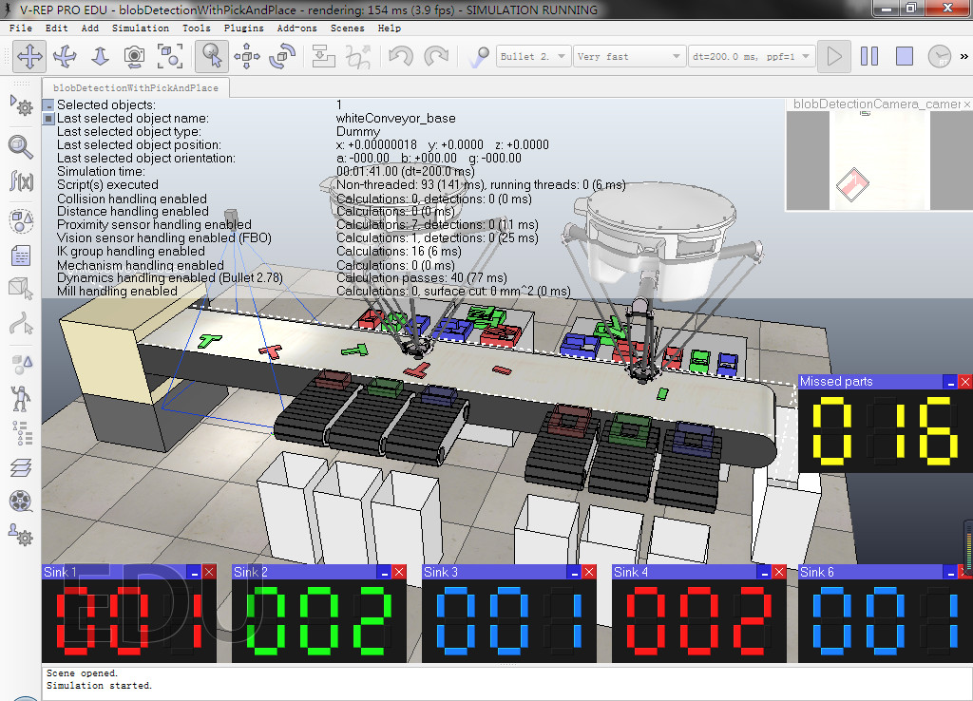Open the calculation modules f(x) icon
This screenshot has height=701, width=973.
click(x=21, y=181)
